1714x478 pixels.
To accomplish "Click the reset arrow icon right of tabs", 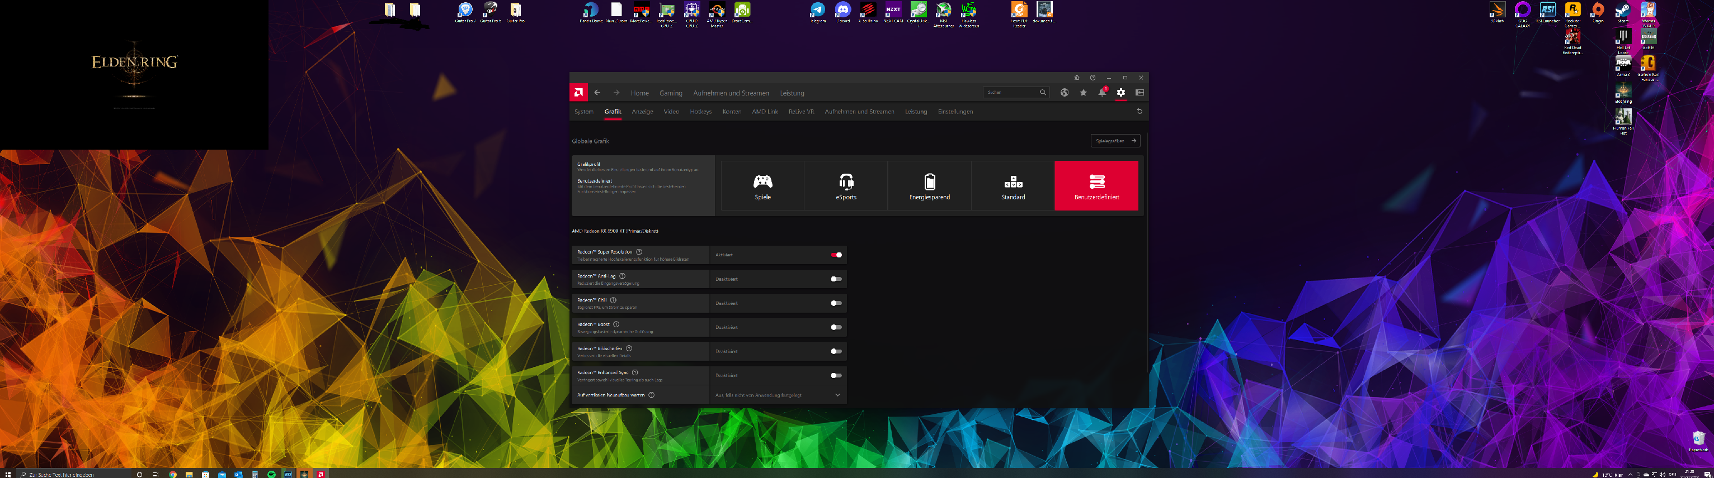I will (1139, 112).
